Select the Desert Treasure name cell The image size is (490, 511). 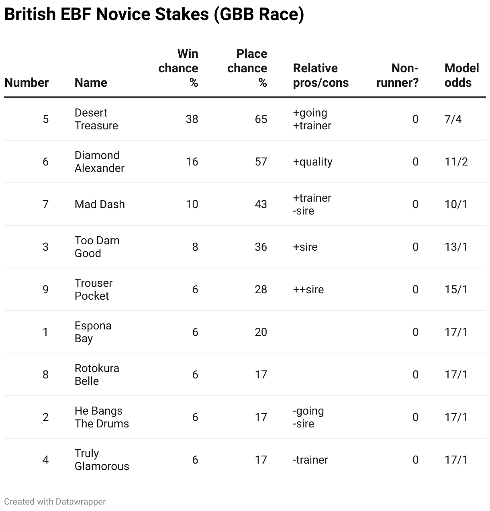[x=96, y=119]
